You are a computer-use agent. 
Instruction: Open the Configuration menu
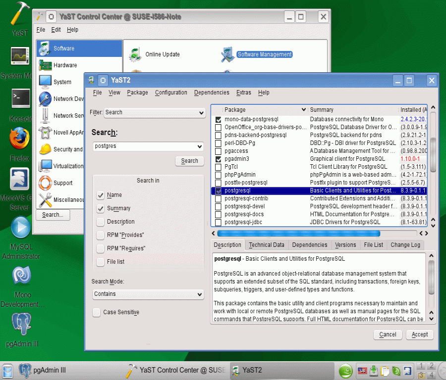click(x=171, y=93)
